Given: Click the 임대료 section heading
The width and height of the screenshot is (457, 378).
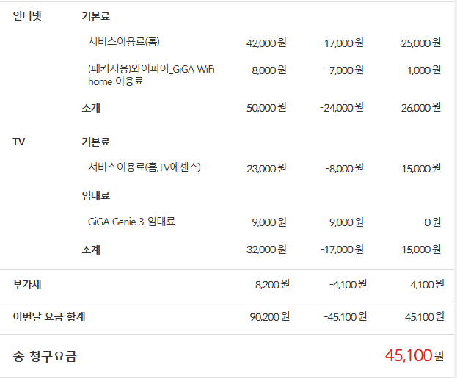Looking at the screenshot, I should pos(95,195).
